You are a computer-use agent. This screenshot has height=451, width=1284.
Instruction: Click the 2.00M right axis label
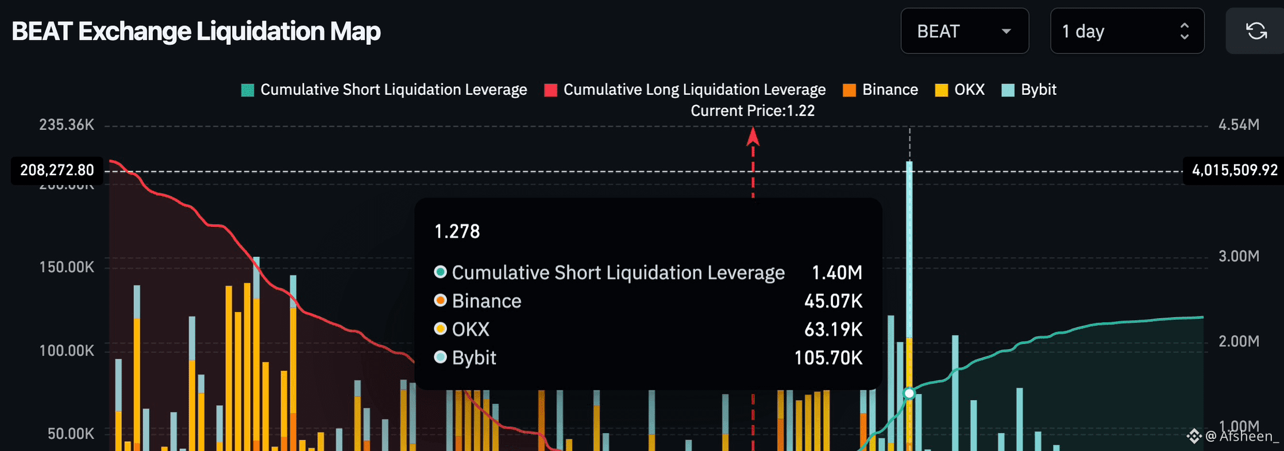click(1239, 341)
